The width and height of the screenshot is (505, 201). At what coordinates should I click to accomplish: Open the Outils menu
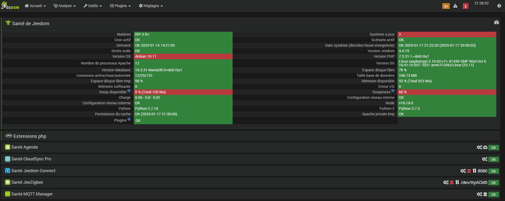92,6
